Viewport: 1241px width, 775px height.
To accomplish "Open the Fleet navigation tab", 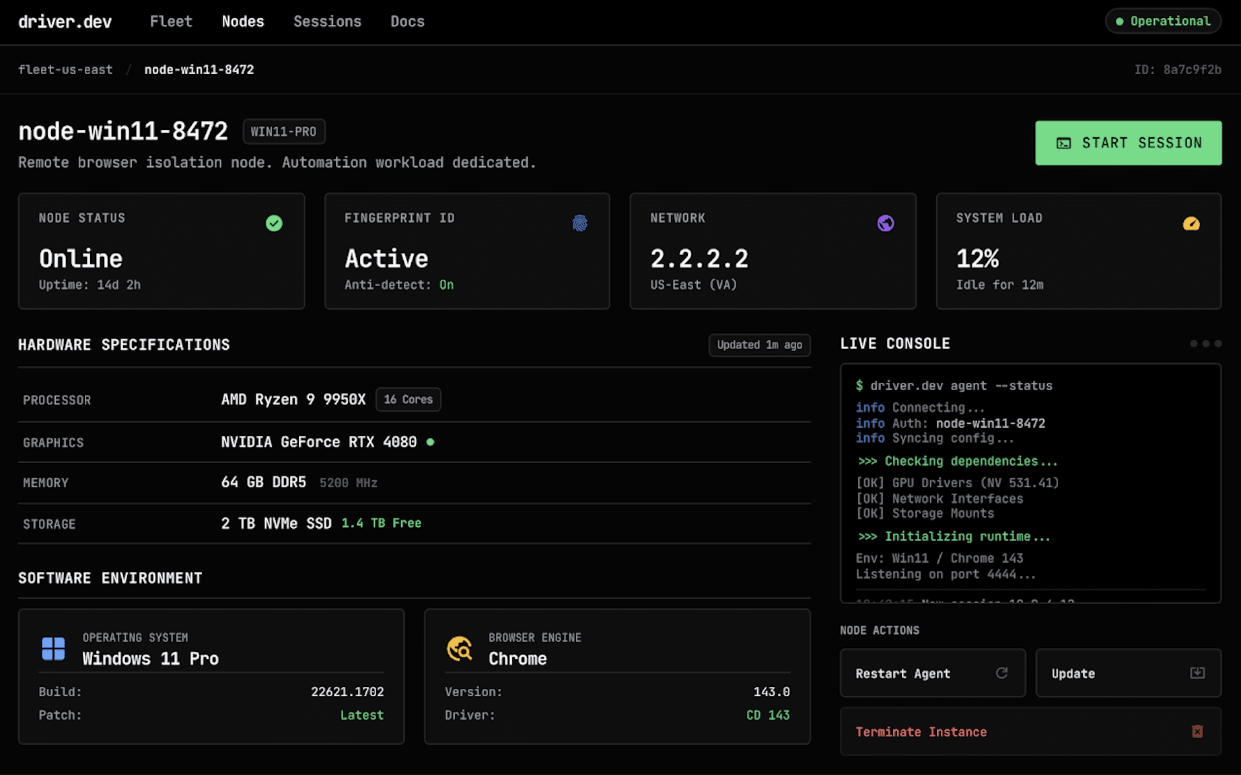I will (171, 22).
